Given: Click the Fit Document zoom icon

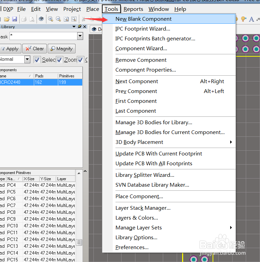Looking at the screenshot, I should point(66,19).
